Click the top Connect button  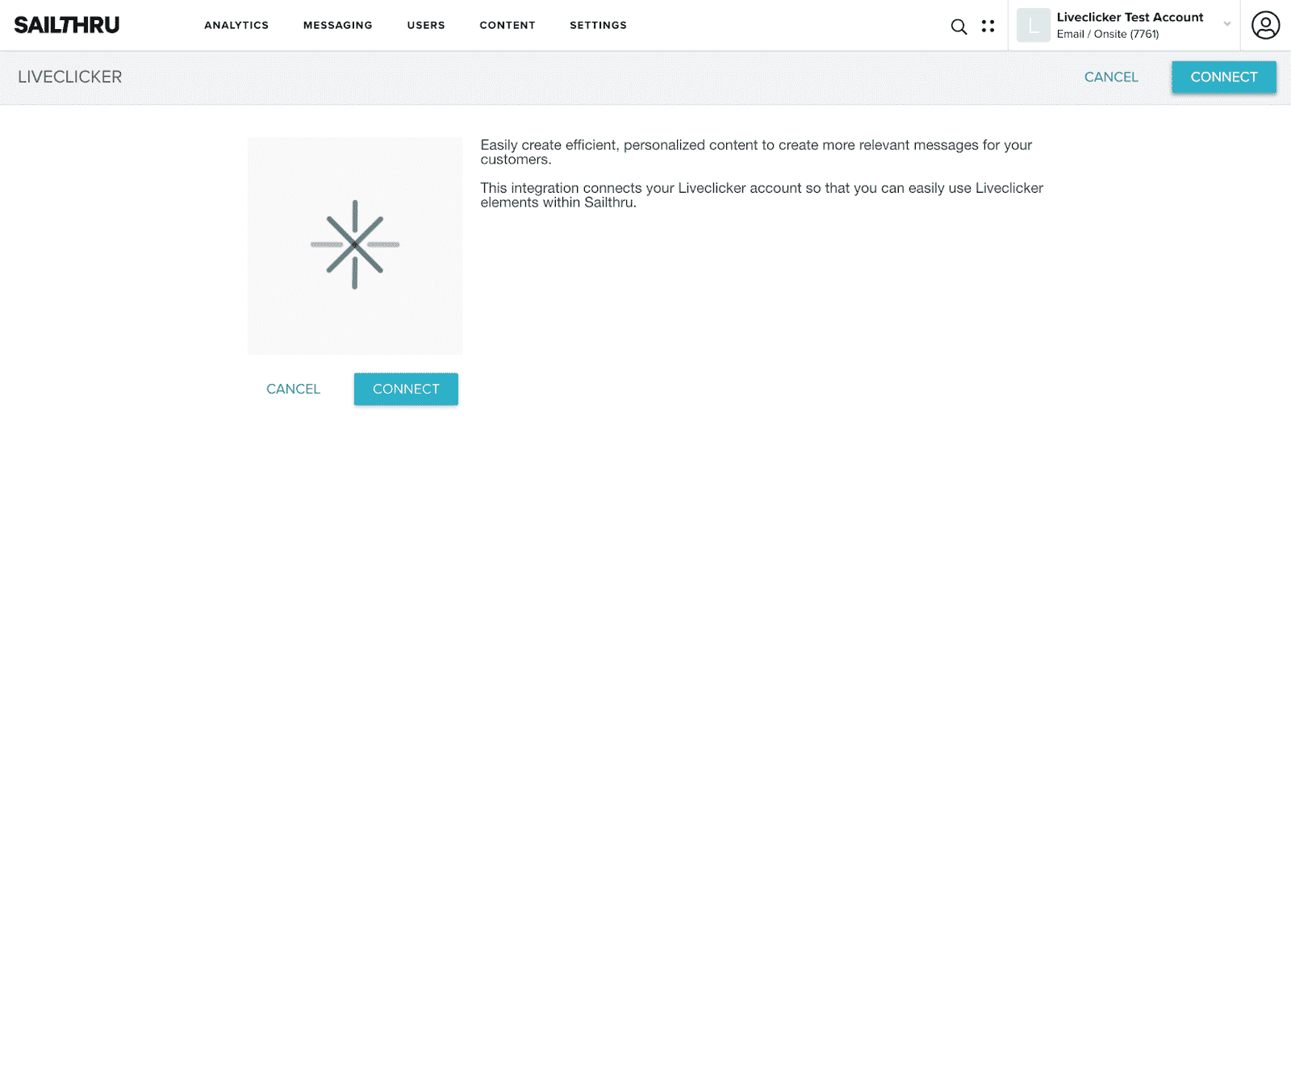[x=1223, y=77]
